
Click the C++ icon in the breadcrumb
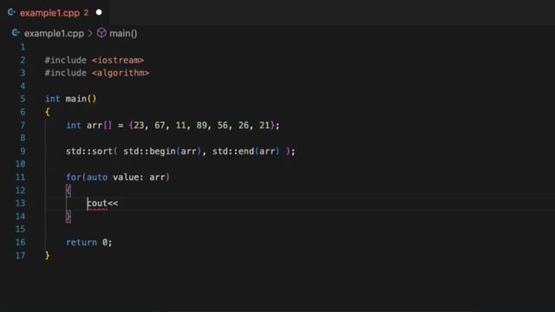(16, 33)
